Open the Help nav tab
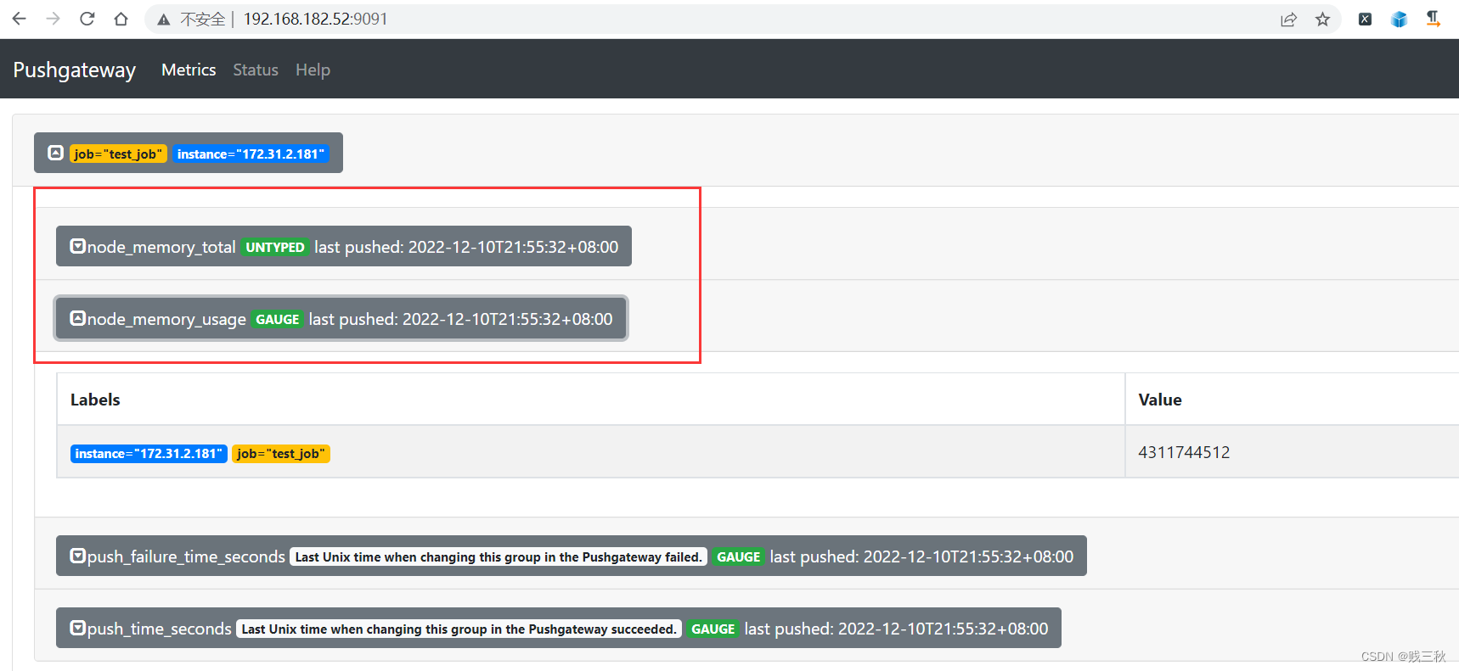 click(313, 70)
